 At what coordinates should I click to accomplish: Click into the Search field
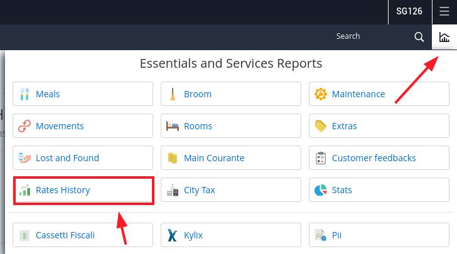coord(370,37)
